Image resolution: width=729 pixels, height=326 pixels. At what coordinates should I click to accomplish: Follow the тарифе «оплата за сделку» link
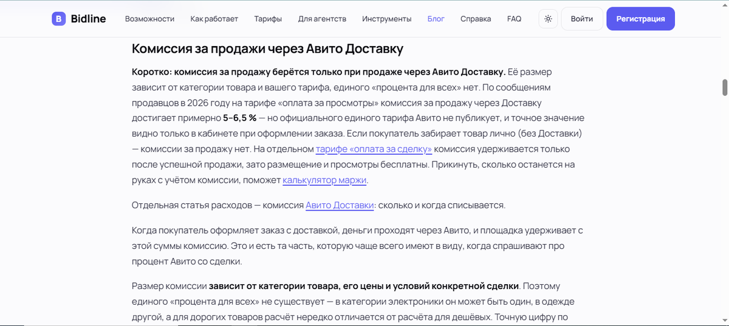[374, 149]
